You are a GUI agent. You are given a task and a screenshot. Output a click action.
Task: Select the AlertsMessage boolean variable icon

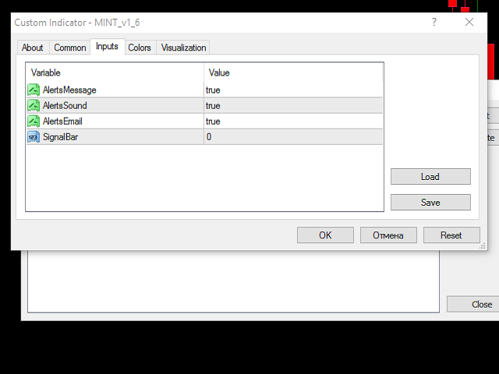34,90
